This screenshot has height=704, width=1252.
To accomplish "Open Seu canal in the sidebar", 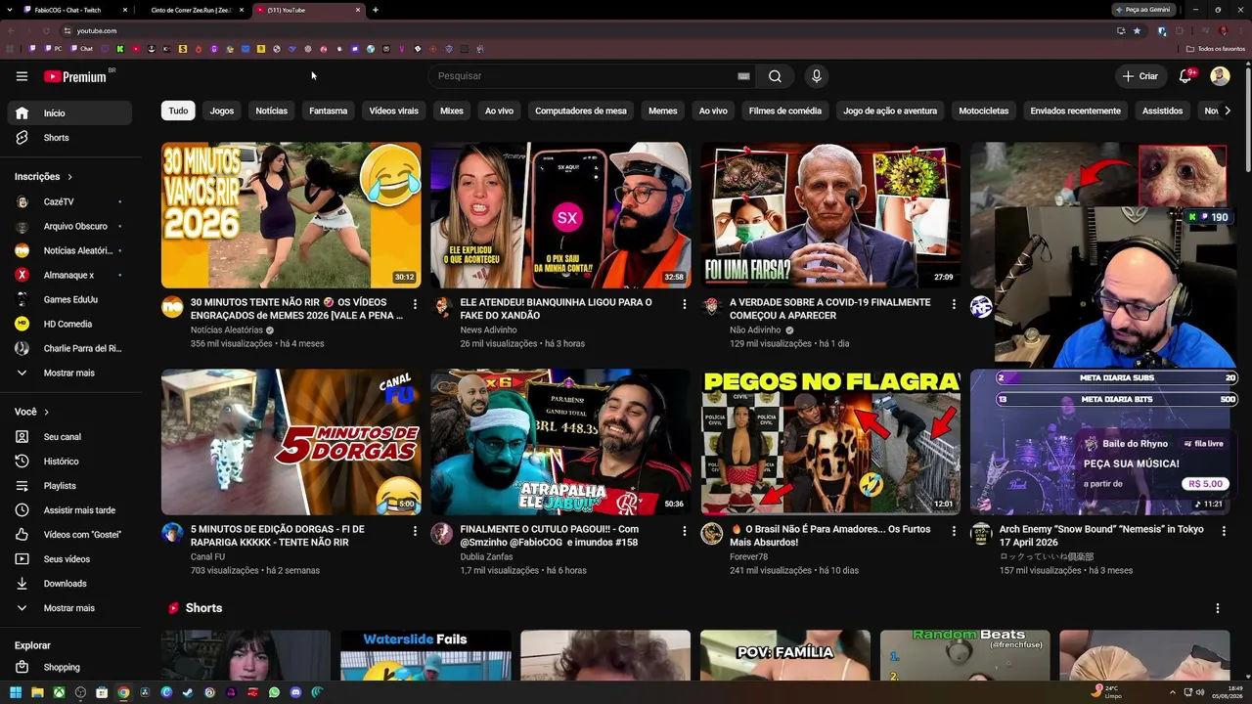I will click(68, 437).
